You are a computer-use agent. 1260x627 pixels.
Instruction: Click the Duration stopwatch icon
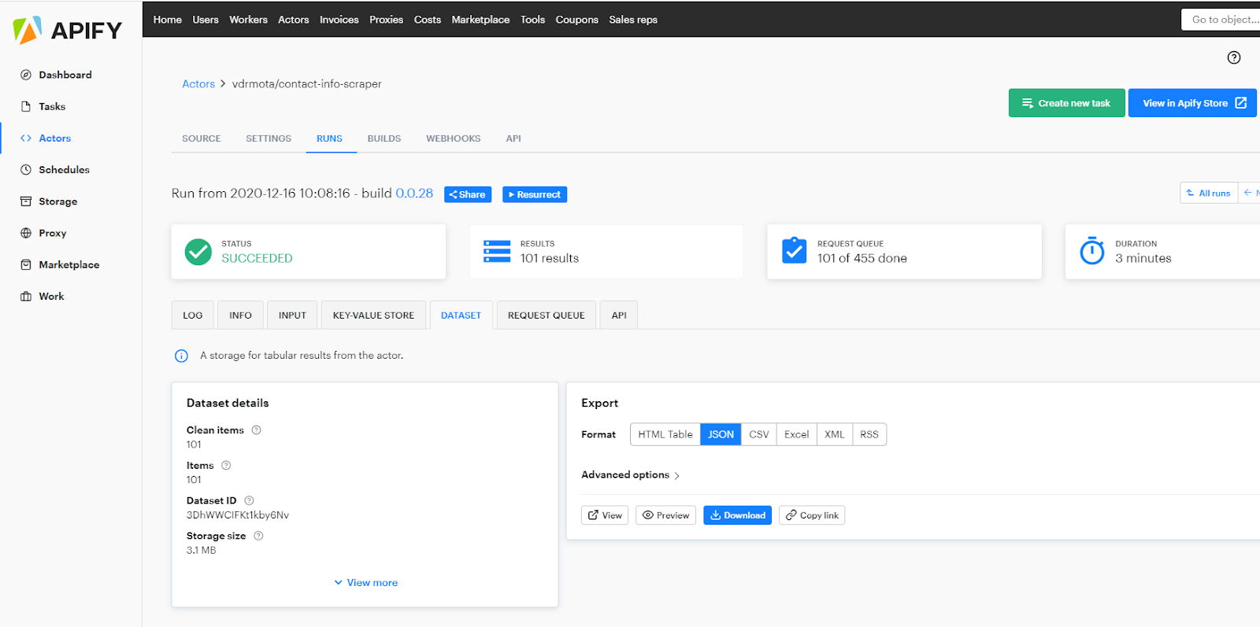point(1092,251)
